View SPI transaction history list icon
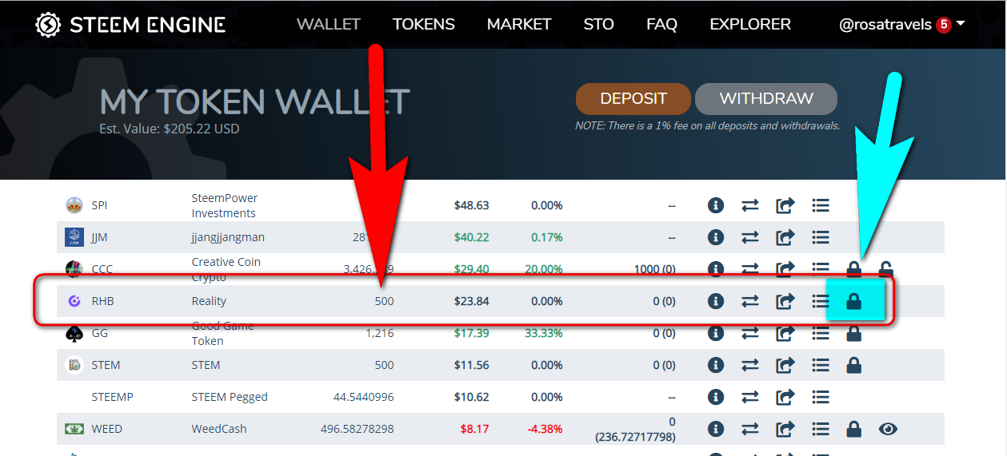Screen dimensions: 1007x456 tap(820, 205)
